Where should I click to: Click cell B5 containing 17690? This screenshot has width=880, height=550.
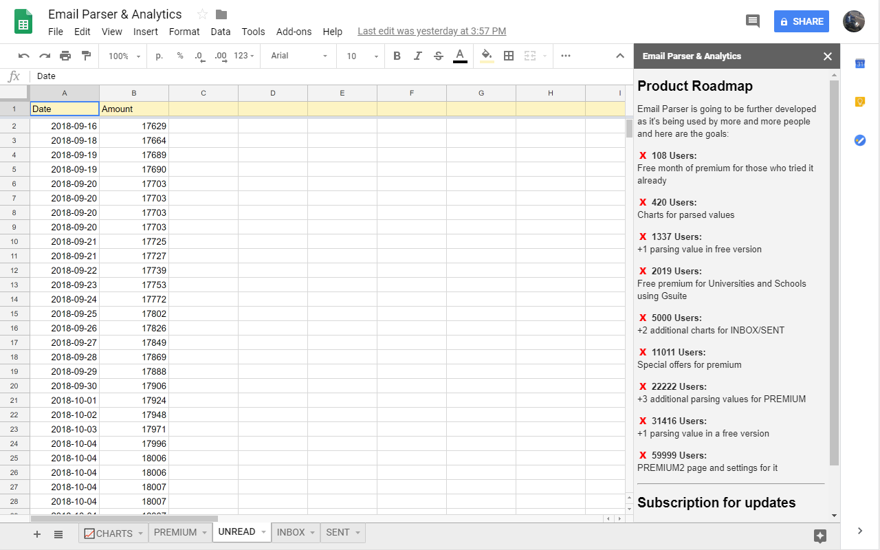click(134, 169)
